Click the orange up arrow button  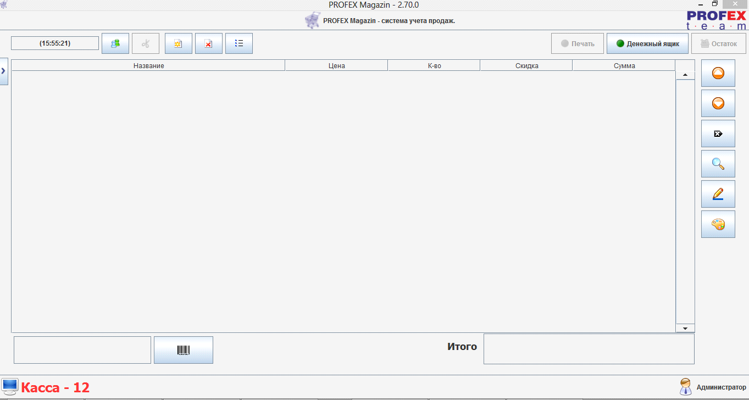pyautogui.click(x=718, y=73)
